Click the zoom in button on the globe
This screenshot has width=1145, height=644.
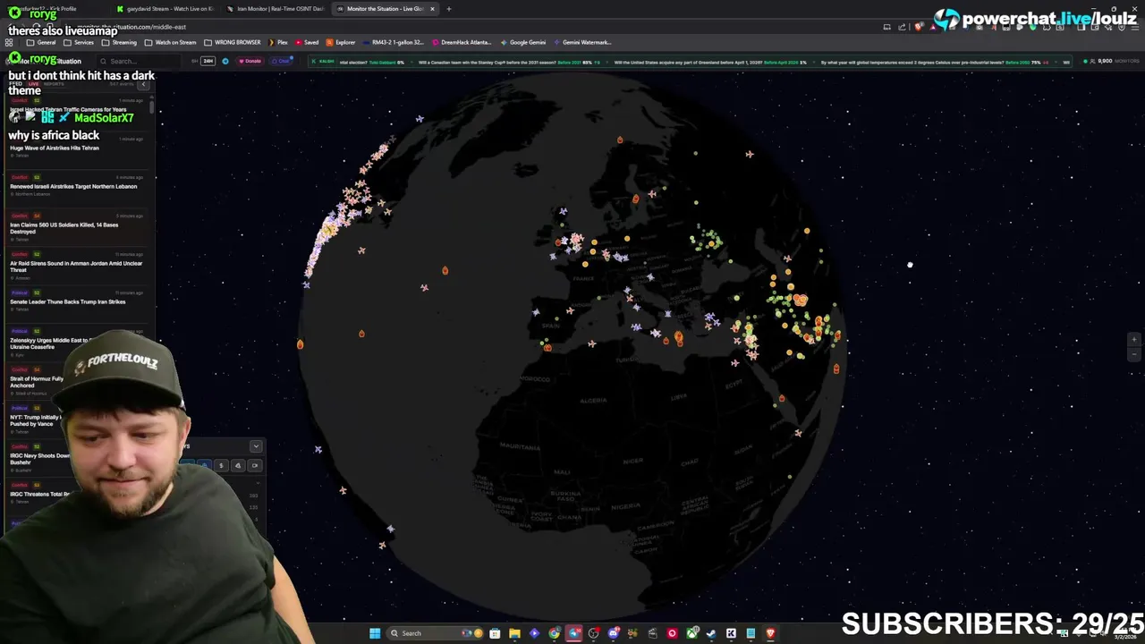coord(1134,340)
